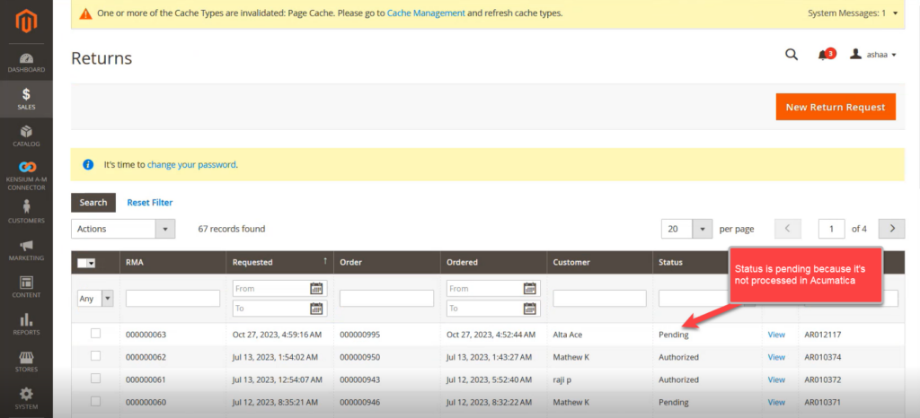Focus the Order filter input field
The height and width of the screenshot is (418, 920).
click(x=386, y=299)
